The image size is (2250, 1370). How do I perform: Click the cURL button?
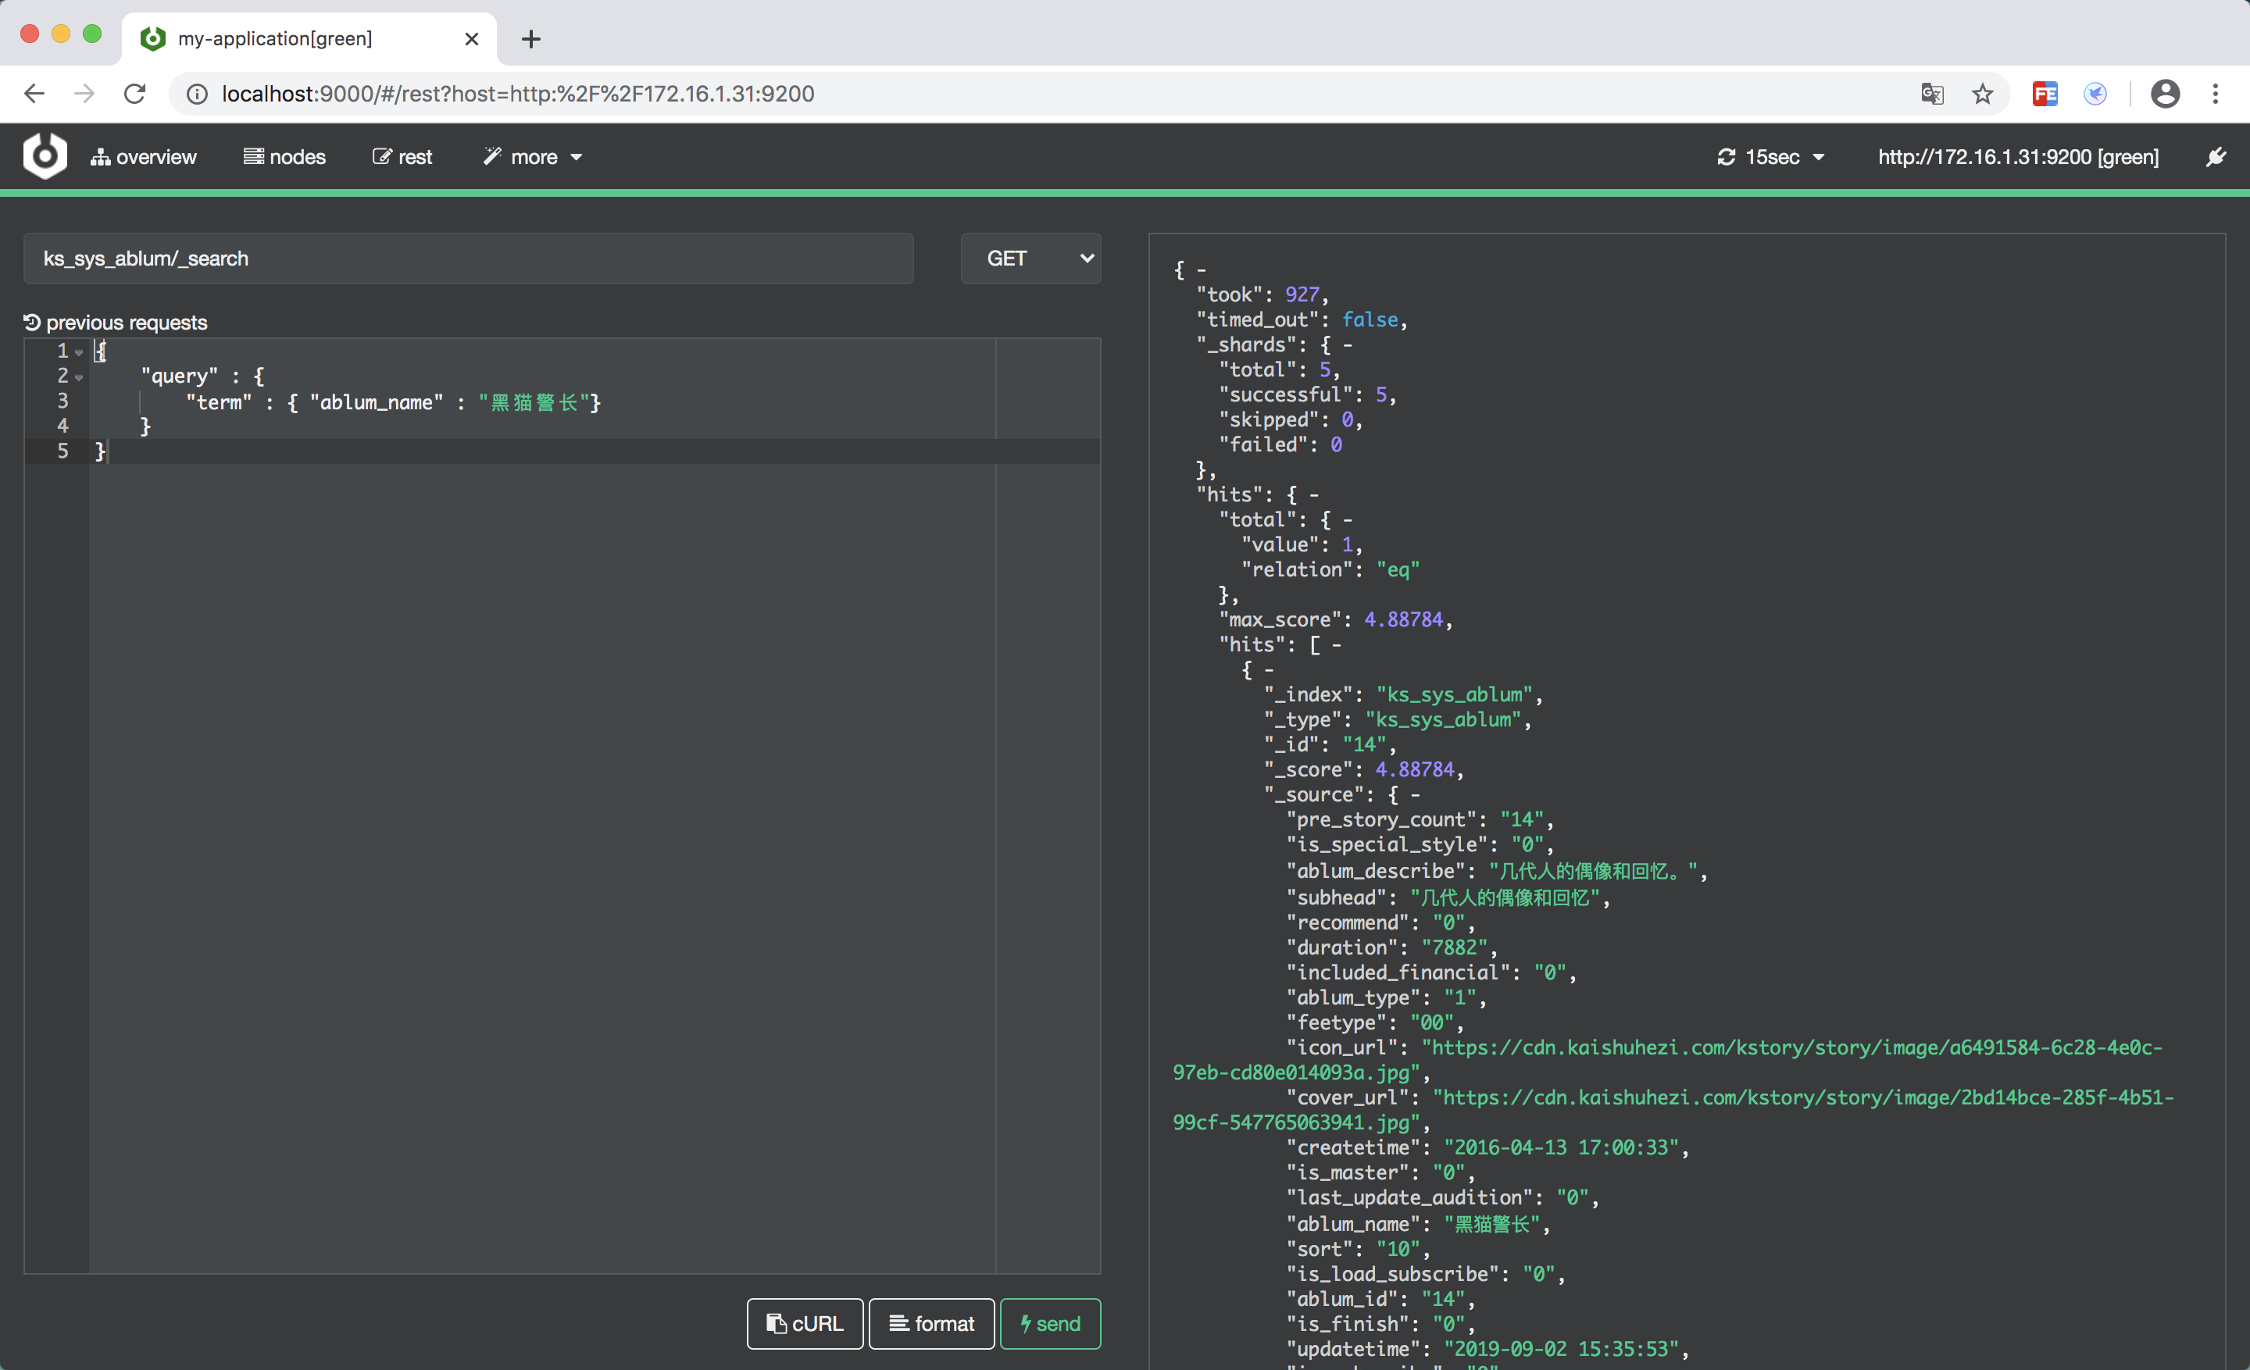(x=805, y=1322)
